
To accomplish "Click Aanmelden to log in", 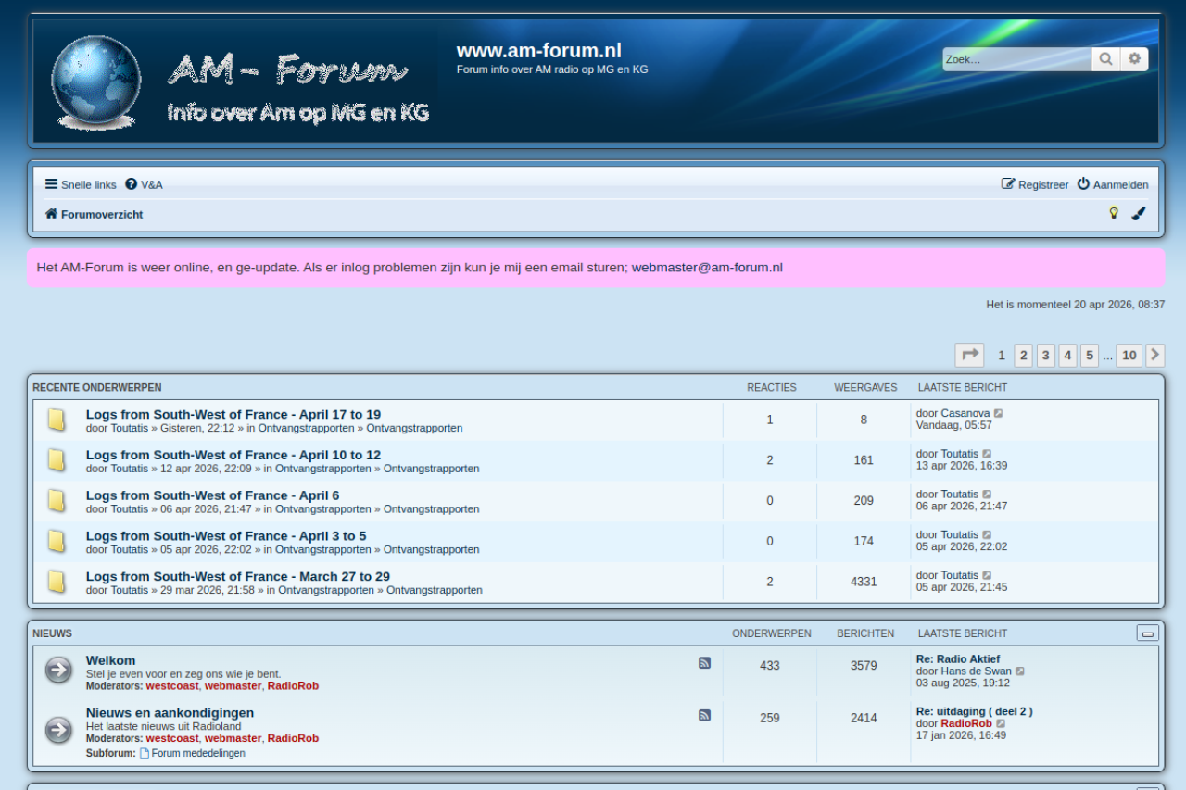I will tap(1113, 184).
